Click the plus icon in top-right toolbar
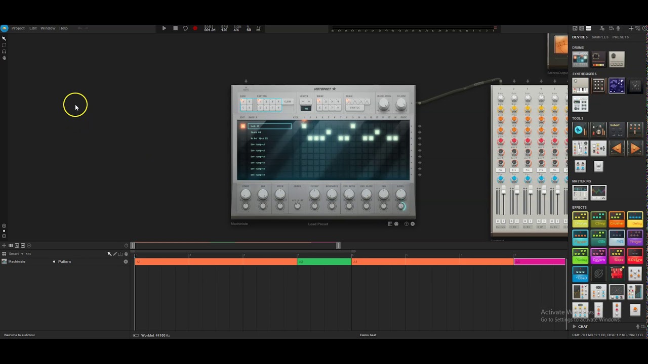Viewport: 648px width, 364px height. pyautogui.click(x=631, y=28)
